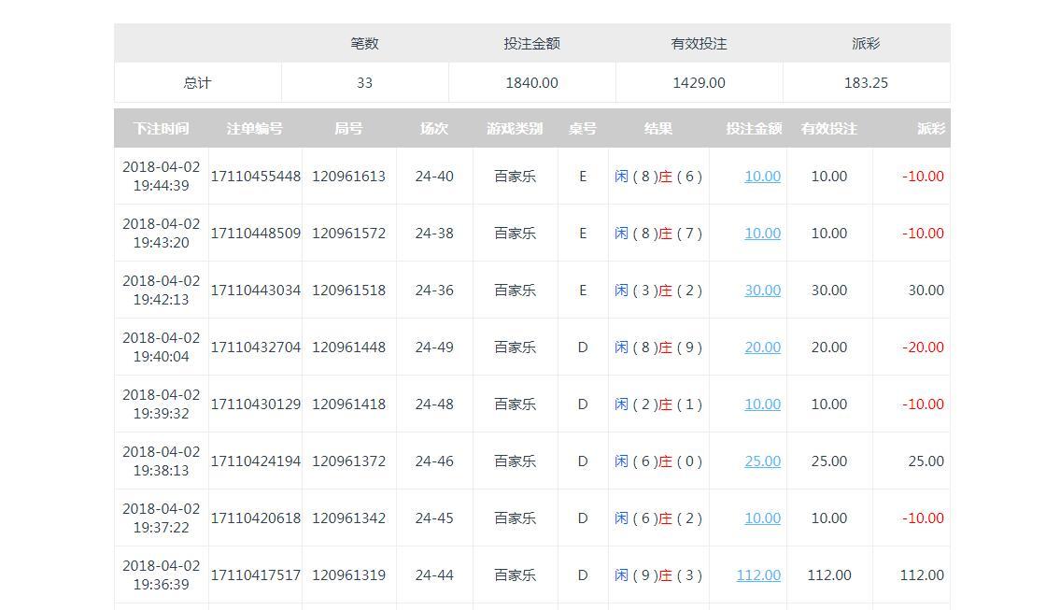Open the 20.00 bet amount link
Viewport: 1046px width, 610px height.
tap(762, 348)
